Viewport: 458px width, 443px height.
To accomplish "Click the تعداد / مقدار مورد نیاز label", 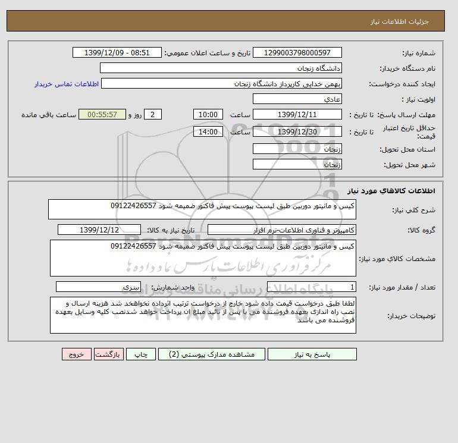I will [402, 288].
